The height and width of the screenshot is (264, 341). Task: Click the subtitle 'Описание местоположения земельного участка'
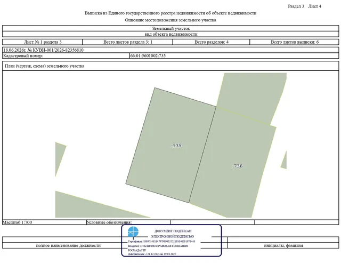click(x=170, y=20)
